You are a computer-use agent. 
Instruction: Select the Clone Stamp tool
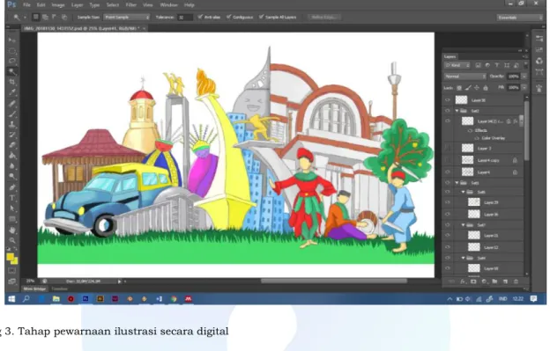click(x=12, y=124)
